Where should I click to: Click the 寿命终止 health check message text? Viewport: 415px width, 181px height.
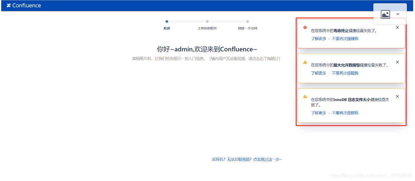click(344, 31)
